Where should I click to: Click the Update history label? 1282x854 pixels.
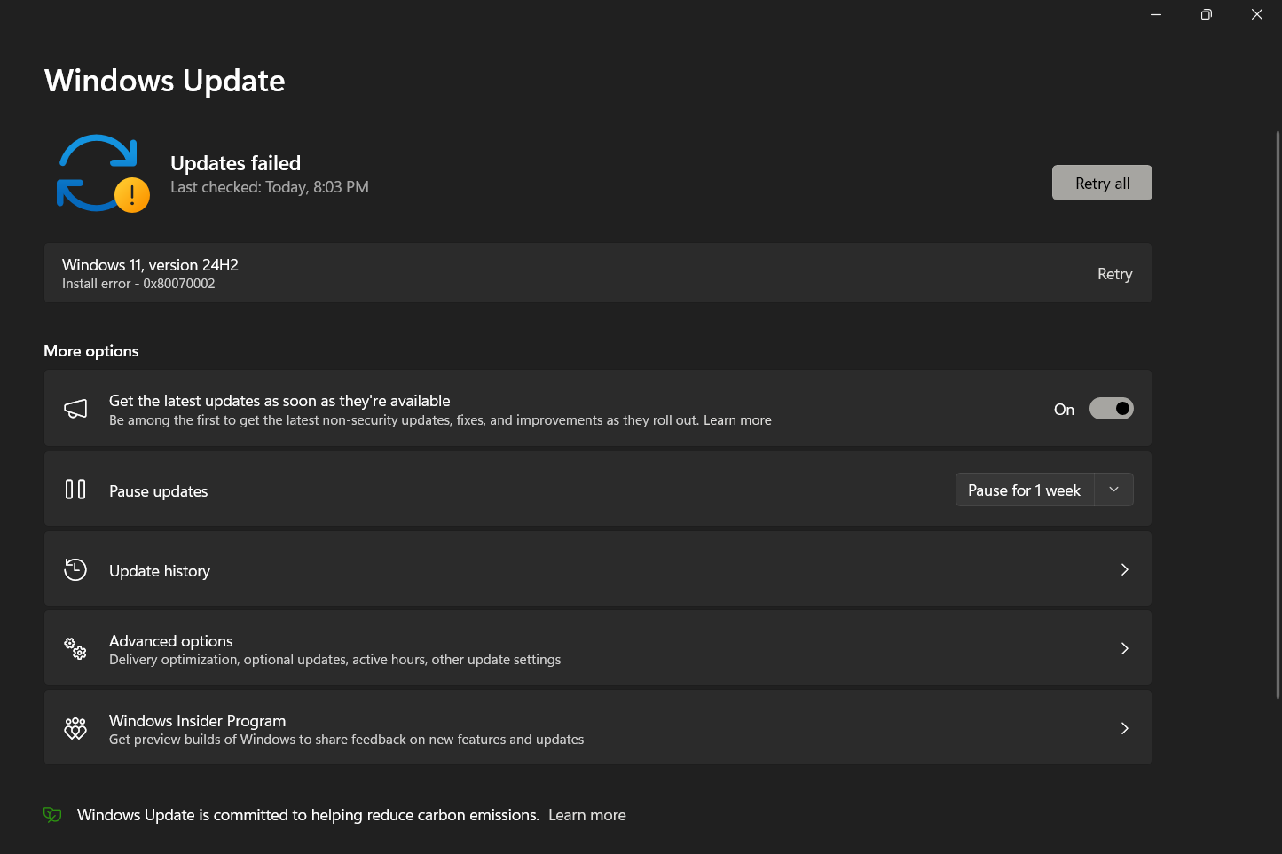[x=160, y=571]
